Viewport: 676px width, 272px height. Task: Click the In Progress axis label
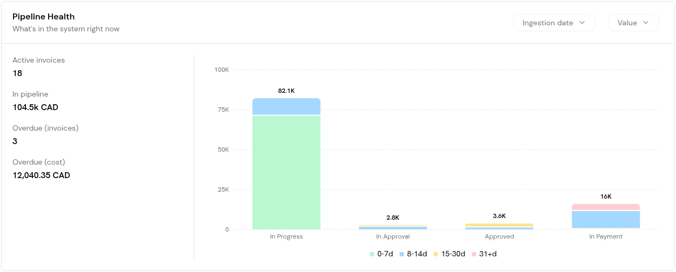point(286,236)
